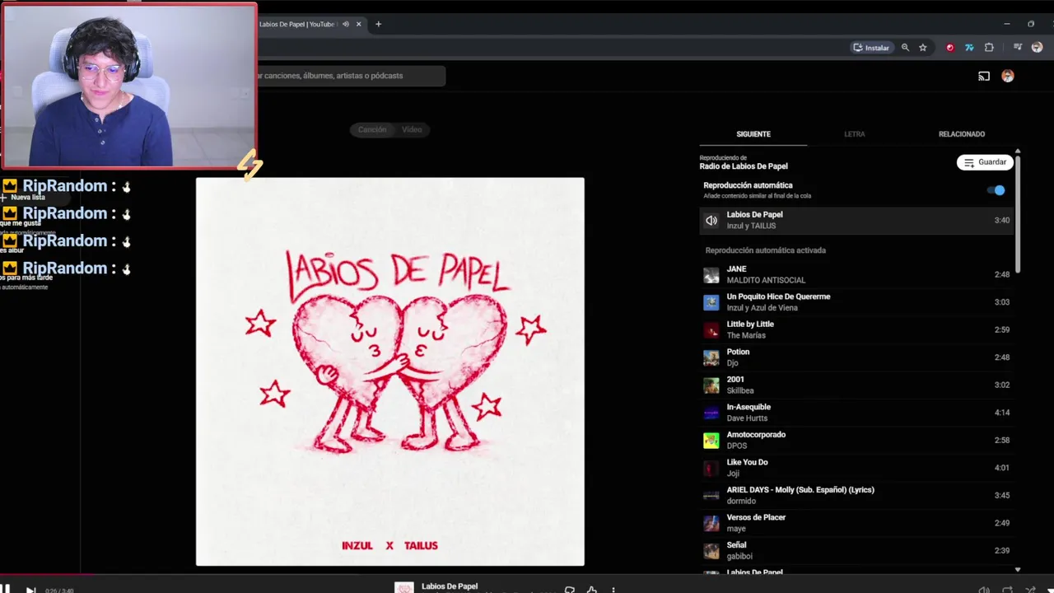Viewport: 1054px width, 593px height.
Task: Open the YouTube Music account avatar
Action: [x=1007, y=76]
